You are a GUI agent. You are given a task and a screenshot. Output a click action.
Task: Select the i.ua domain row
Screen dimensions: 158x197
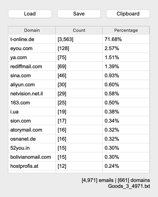click(x=79, y=112)
